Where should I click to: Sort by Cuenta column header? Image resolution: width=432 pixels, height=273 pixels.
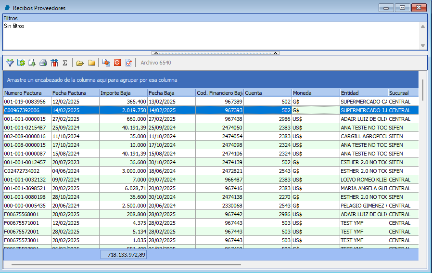(268, 93)
